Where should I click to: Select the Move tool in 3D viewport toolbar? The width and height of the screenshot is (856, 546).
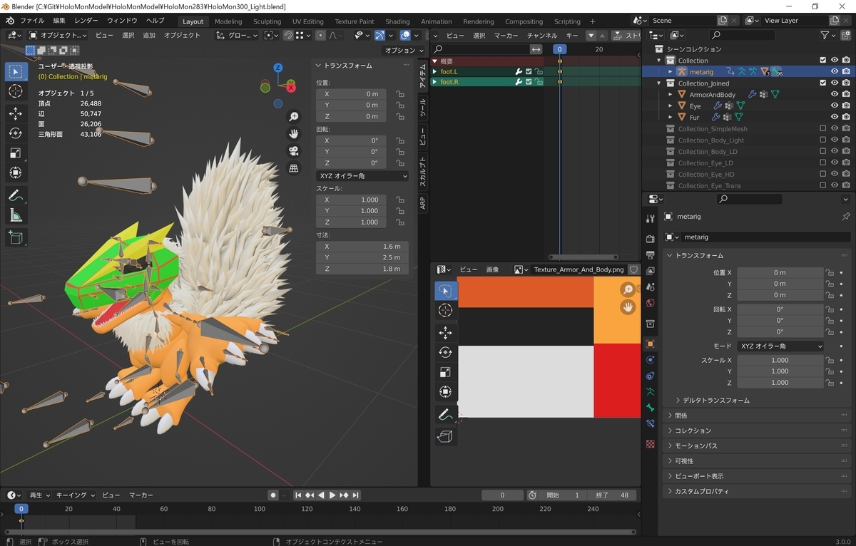coord(16,113)
